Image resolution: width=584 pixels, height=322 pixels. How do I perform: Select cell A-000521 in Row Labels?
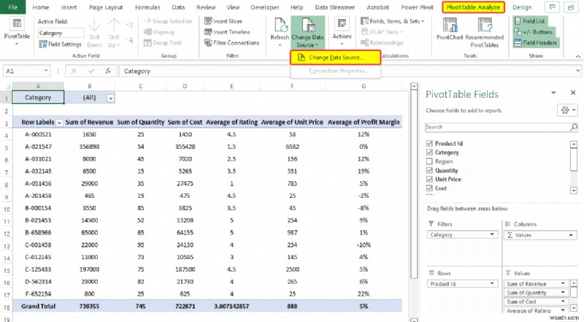[x=39, y=134]
